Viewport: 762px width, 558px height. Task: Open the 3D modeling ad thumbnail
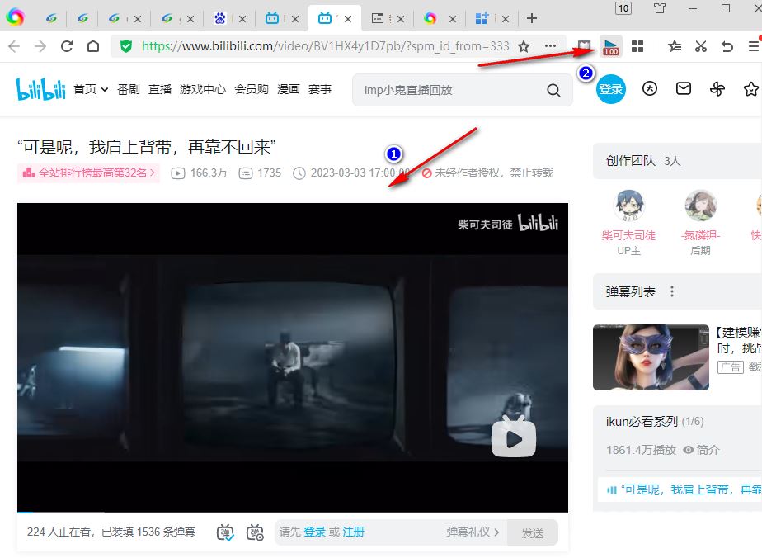point(651,357)
